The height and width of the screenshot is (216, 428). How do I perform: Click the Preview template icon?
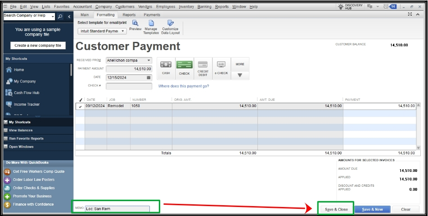tap(135, 23)
